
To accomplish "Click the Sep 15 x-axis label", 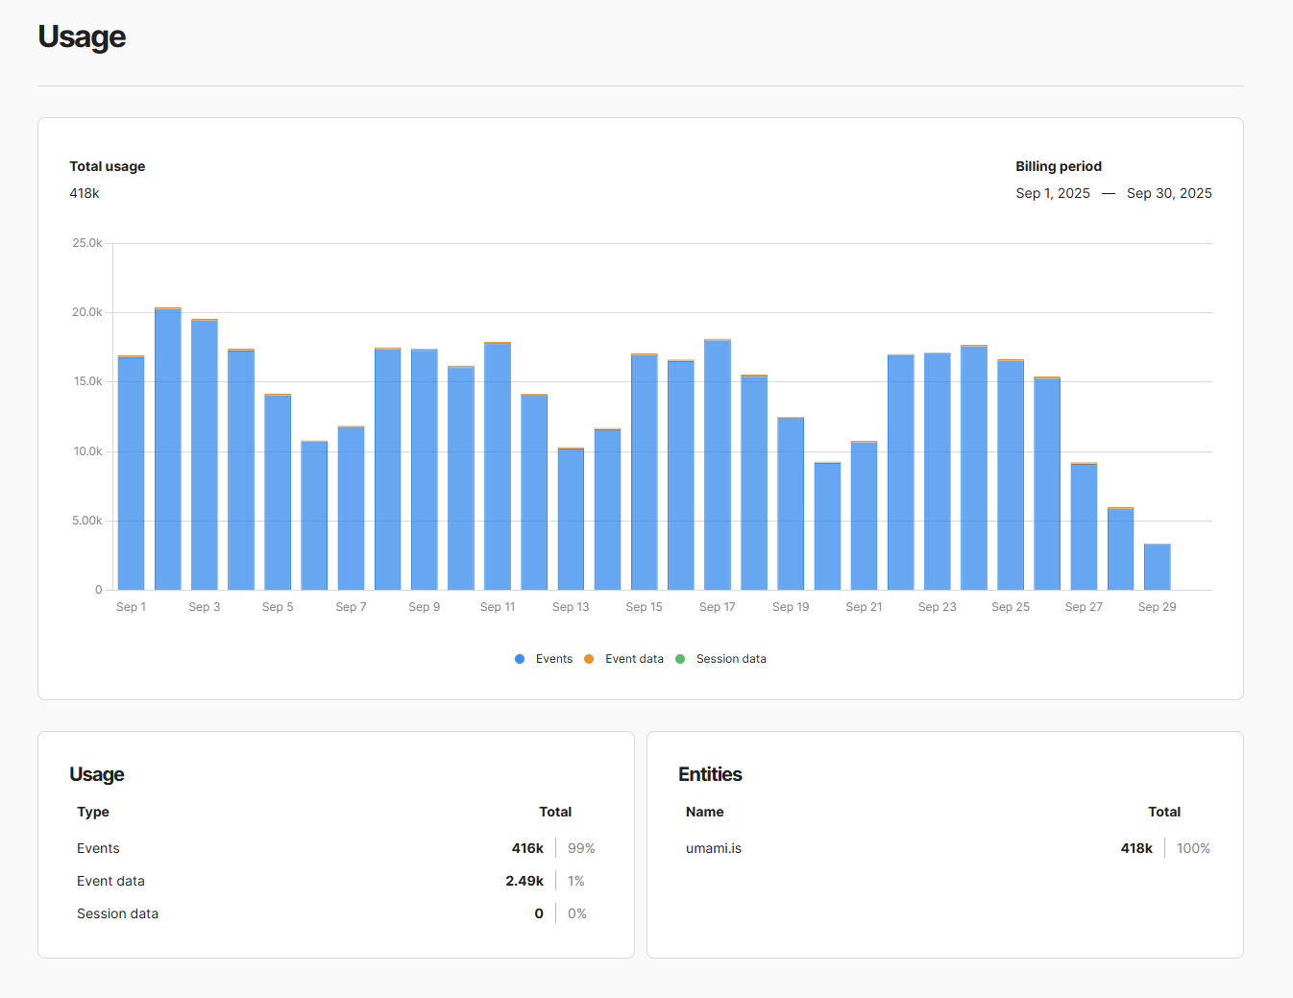I will [644, 607].
